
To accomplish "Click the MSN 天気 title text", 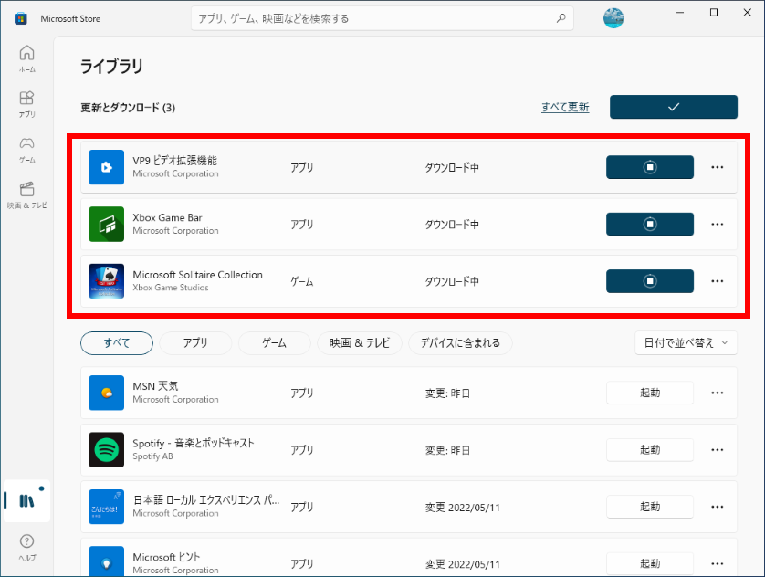I will pos(155,386).
